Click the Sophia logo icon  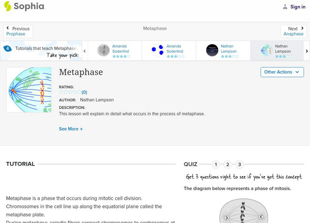coord(8,6)
